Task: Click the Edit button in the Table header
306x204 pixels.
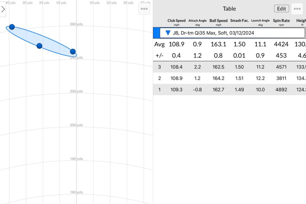Action: click(x=281, y=9)
